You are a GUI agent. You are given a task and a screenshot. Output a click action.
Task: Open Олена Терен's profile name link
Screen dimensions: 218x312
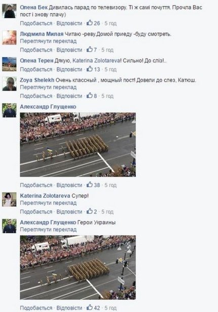pyautogui.click(x=37, y=61)
